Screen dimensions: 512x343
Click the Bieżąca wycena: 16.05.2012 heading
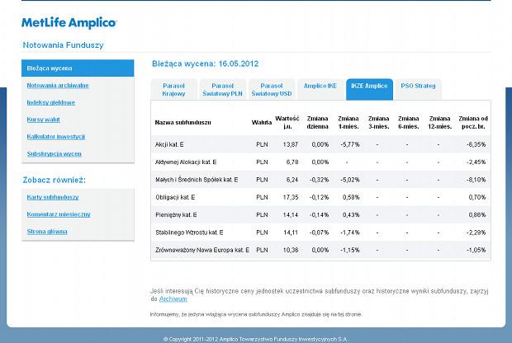tap(205, 63)
